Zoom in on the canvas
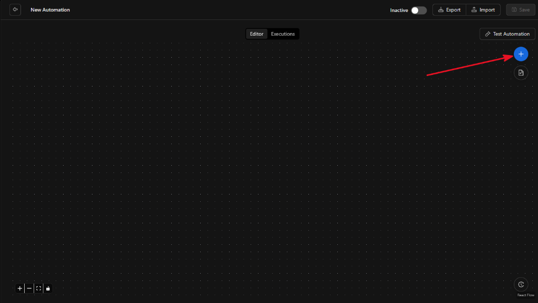Screen dimensions: 538x303 (x=20, y=289)
